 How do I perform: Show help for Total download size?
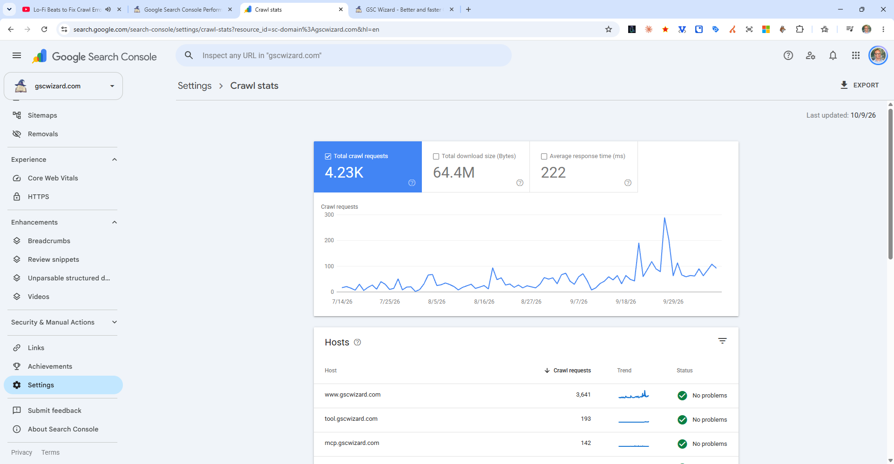click(x=520, y=183)
